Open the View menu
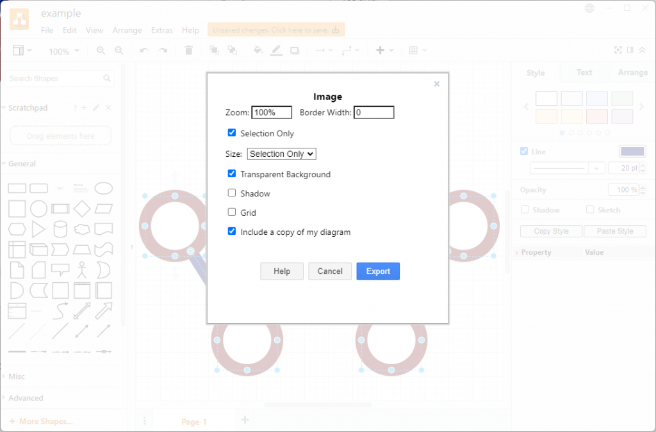 click(95, 30)
